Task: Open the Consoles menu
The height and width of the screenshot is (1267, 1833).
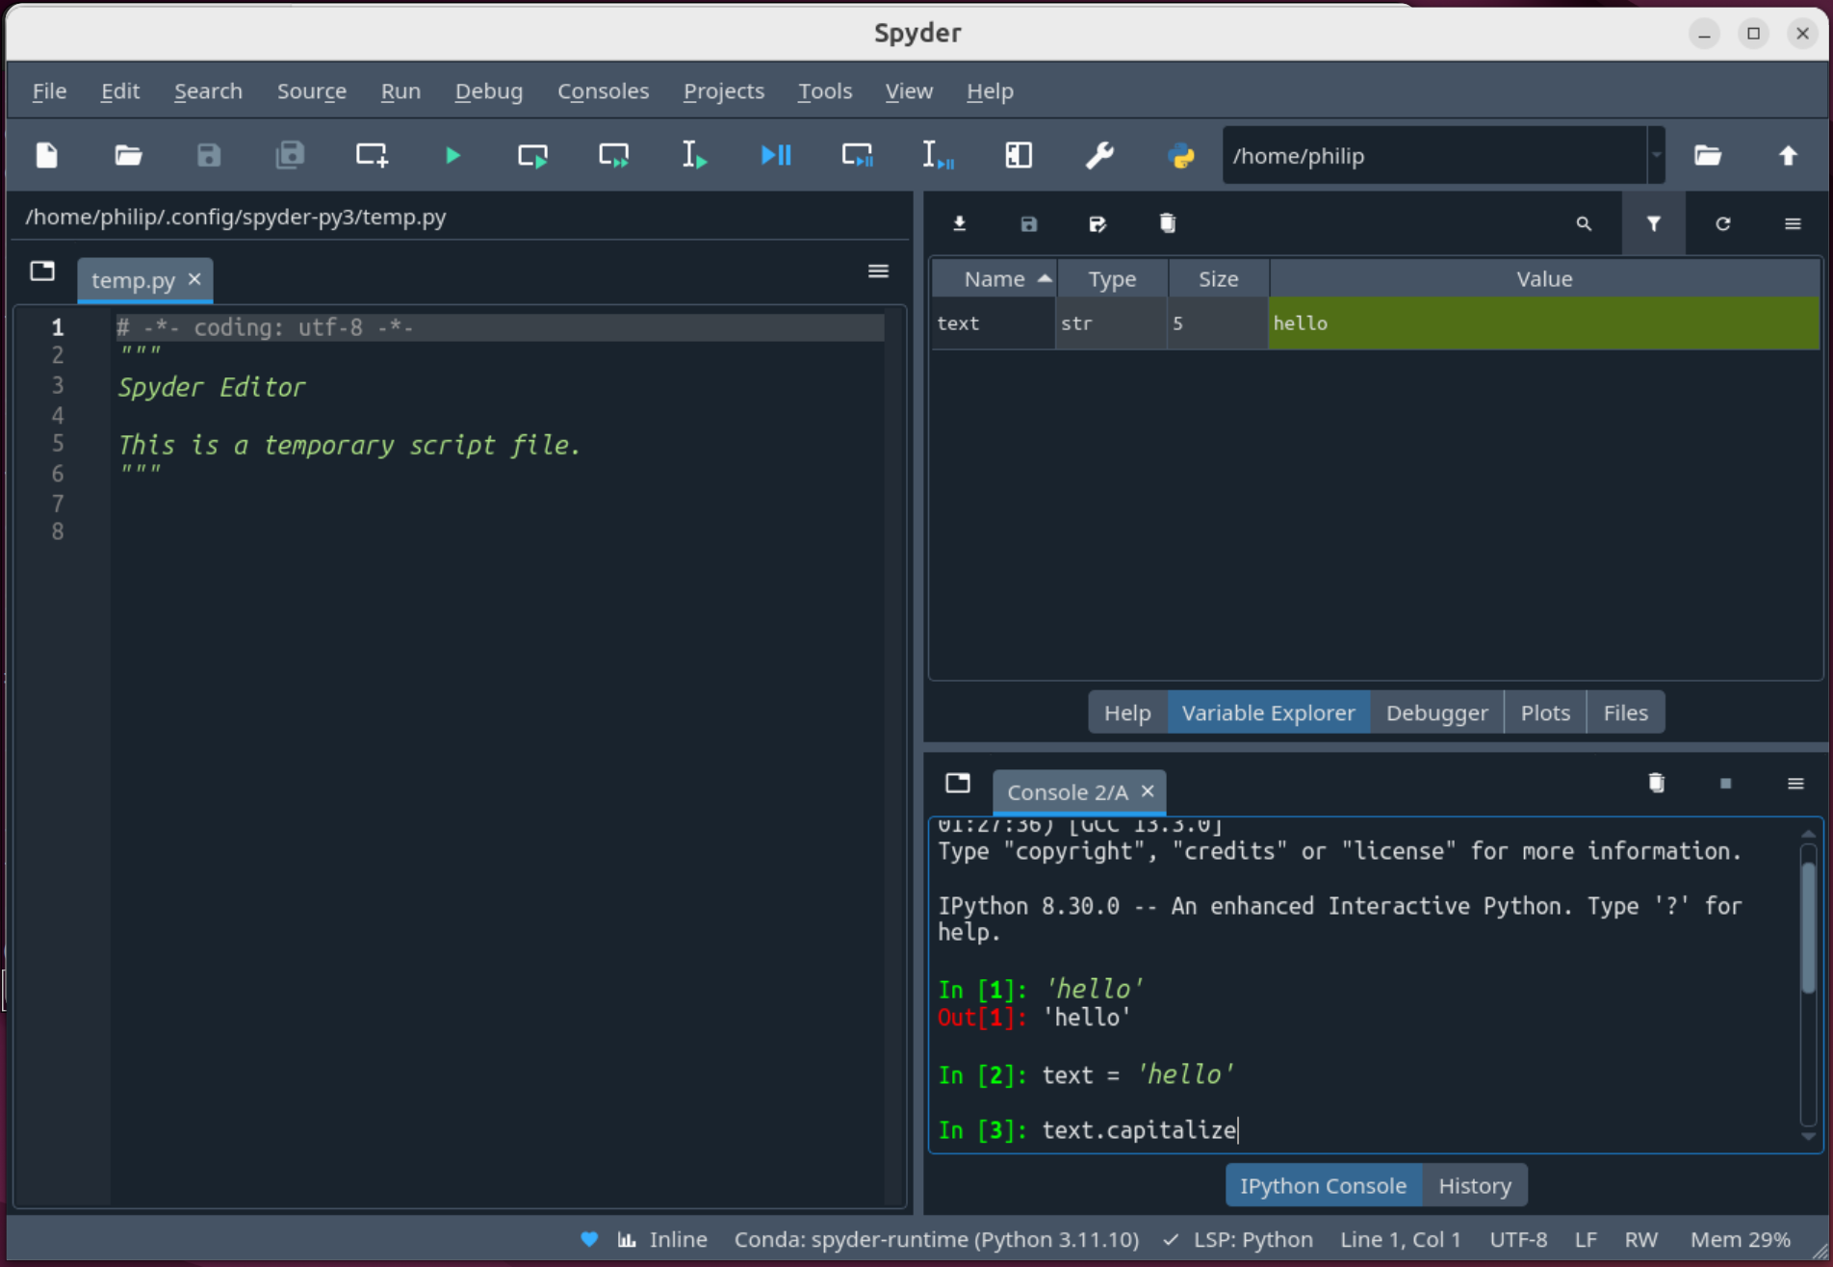Action: coord(604,90)
